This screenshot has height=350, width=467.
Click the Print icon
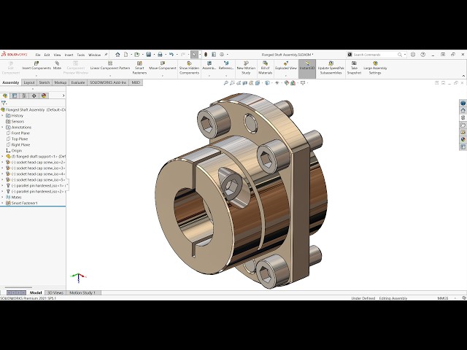(x=160, y=55)
